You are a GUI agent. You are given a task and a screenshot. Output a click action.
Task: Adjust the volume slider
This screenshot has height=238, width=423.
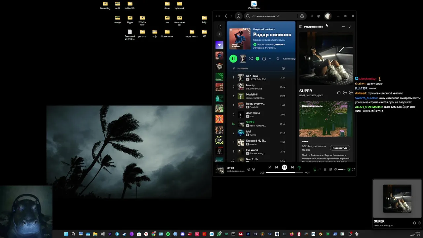pos(342,169)
